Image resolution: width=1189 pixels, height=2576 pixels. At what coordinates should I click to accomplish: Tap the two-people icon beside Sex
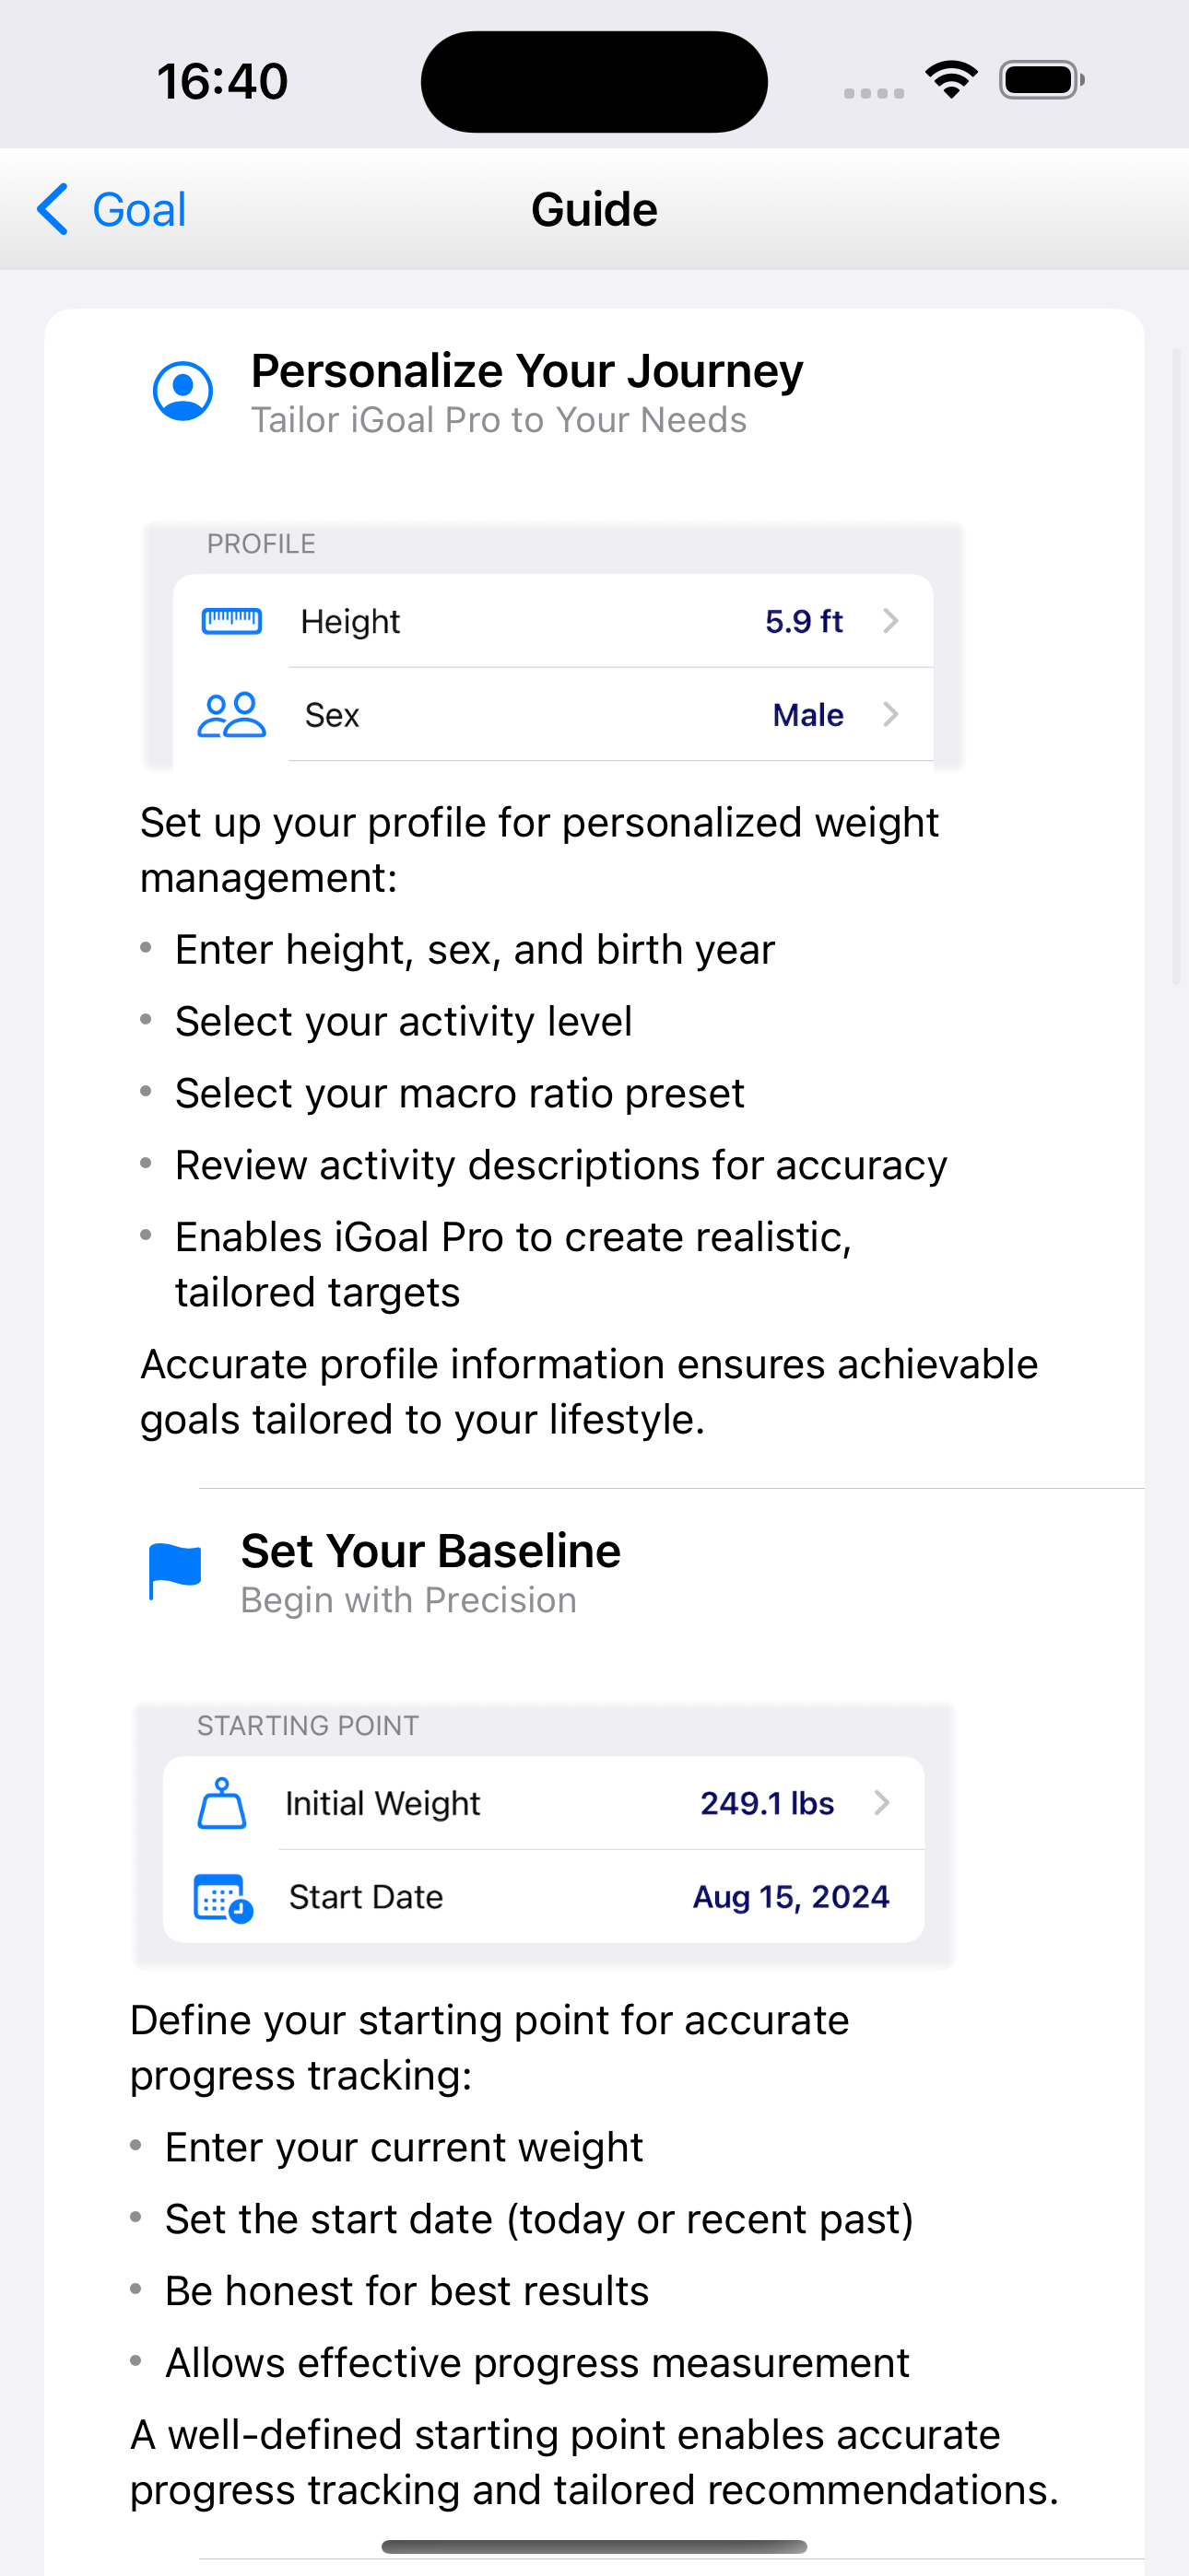point(231,714)
